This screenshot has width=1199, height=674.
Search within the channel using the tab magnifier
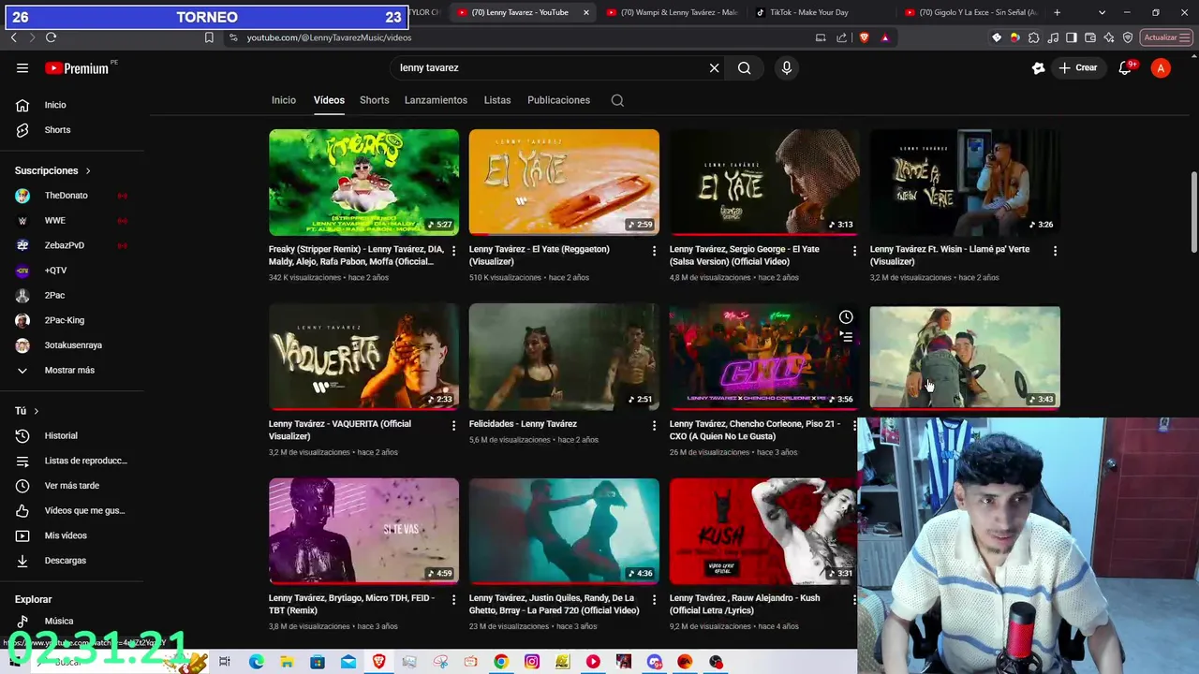click(617, 100)
